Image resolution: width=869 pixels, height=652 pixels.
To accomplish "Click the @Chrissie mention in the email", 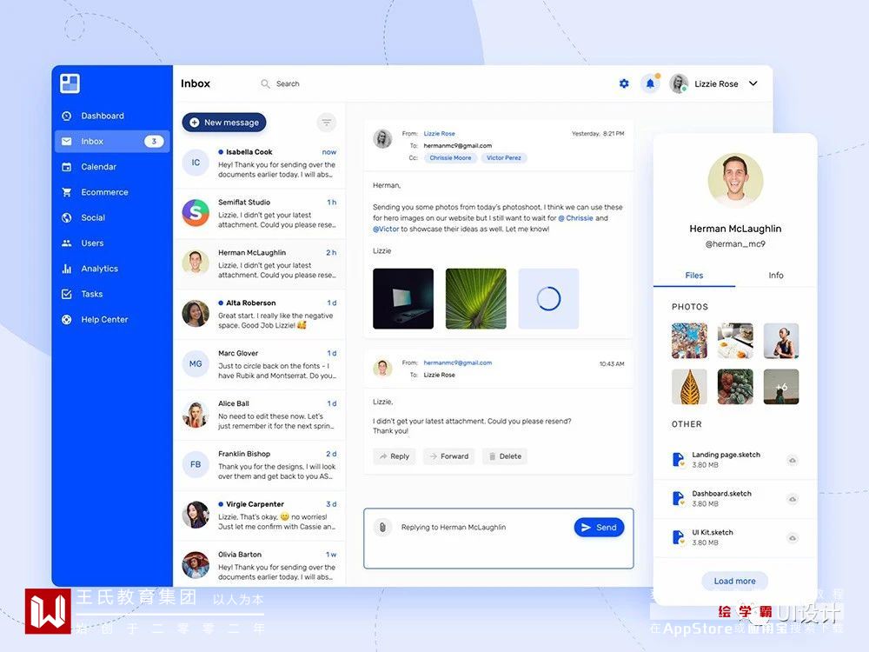I will pyautogui.click(x=576, y=218).
